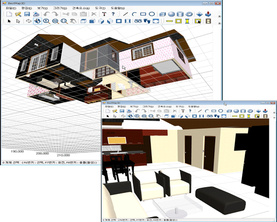Viewport: 277px width, 222px height.
Task: Expand the top toolbar overflow arrow in the front window
Action: pos(274,113)
